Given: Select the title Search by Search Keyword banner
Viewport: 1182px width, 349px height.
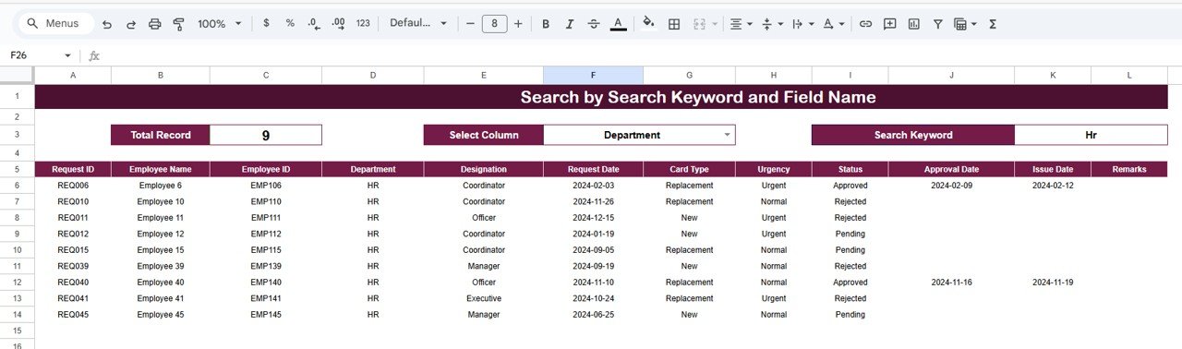Looking at the screenshot, I should point(601,97).
